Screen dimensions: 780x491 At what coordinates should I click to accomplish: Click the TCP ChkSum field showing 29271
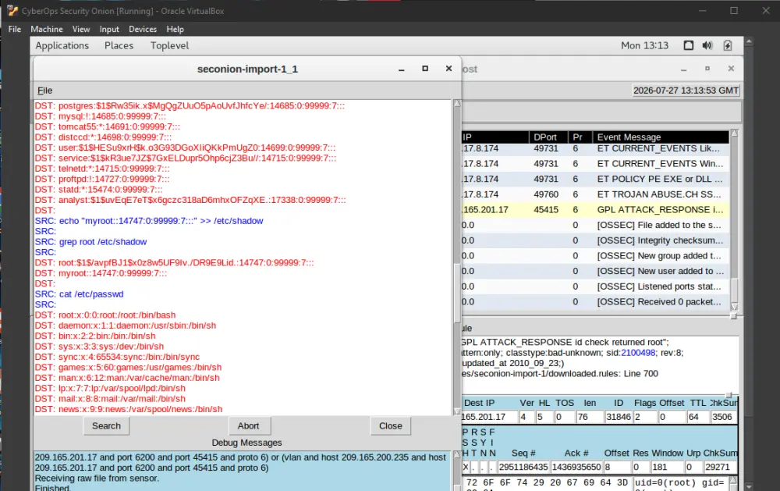click(x=720, y=467)
